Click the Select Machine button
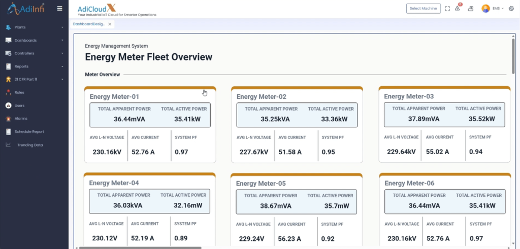This screenshot has height=249, width=520. [x=423, y=9]
